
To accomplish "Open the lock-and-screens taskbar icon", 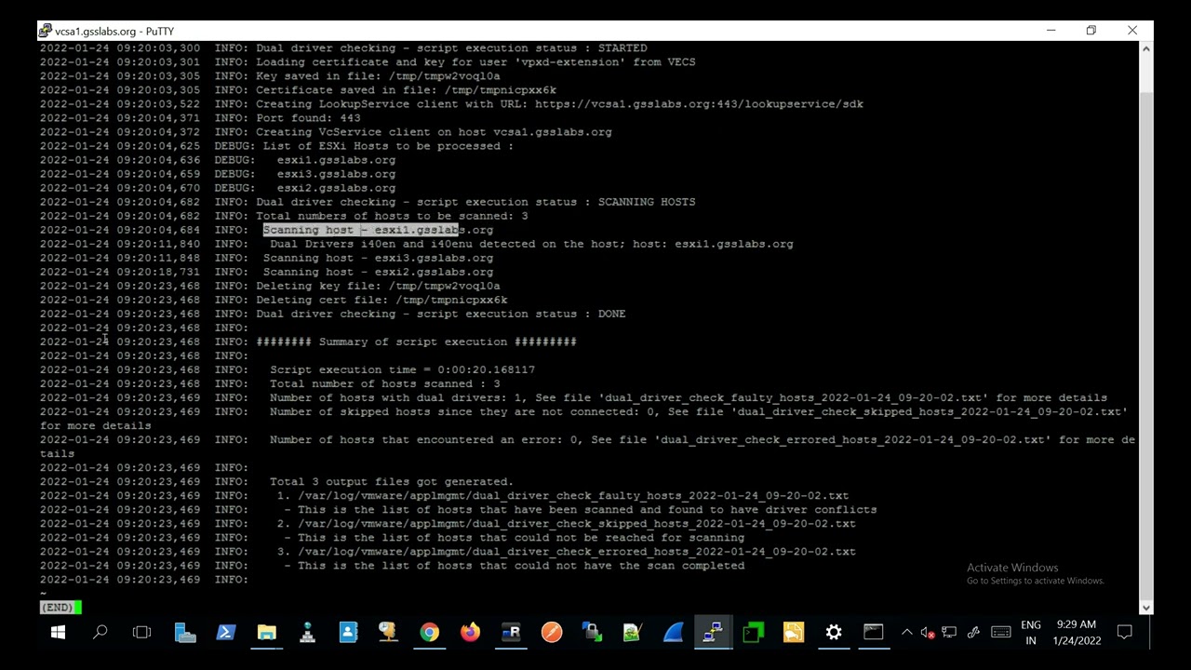I will point(592,633).
